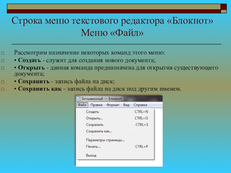Screen dimensions: 231x173
Task: Click the Безымянный — Блокнот title bar
Action: [119, 99]
